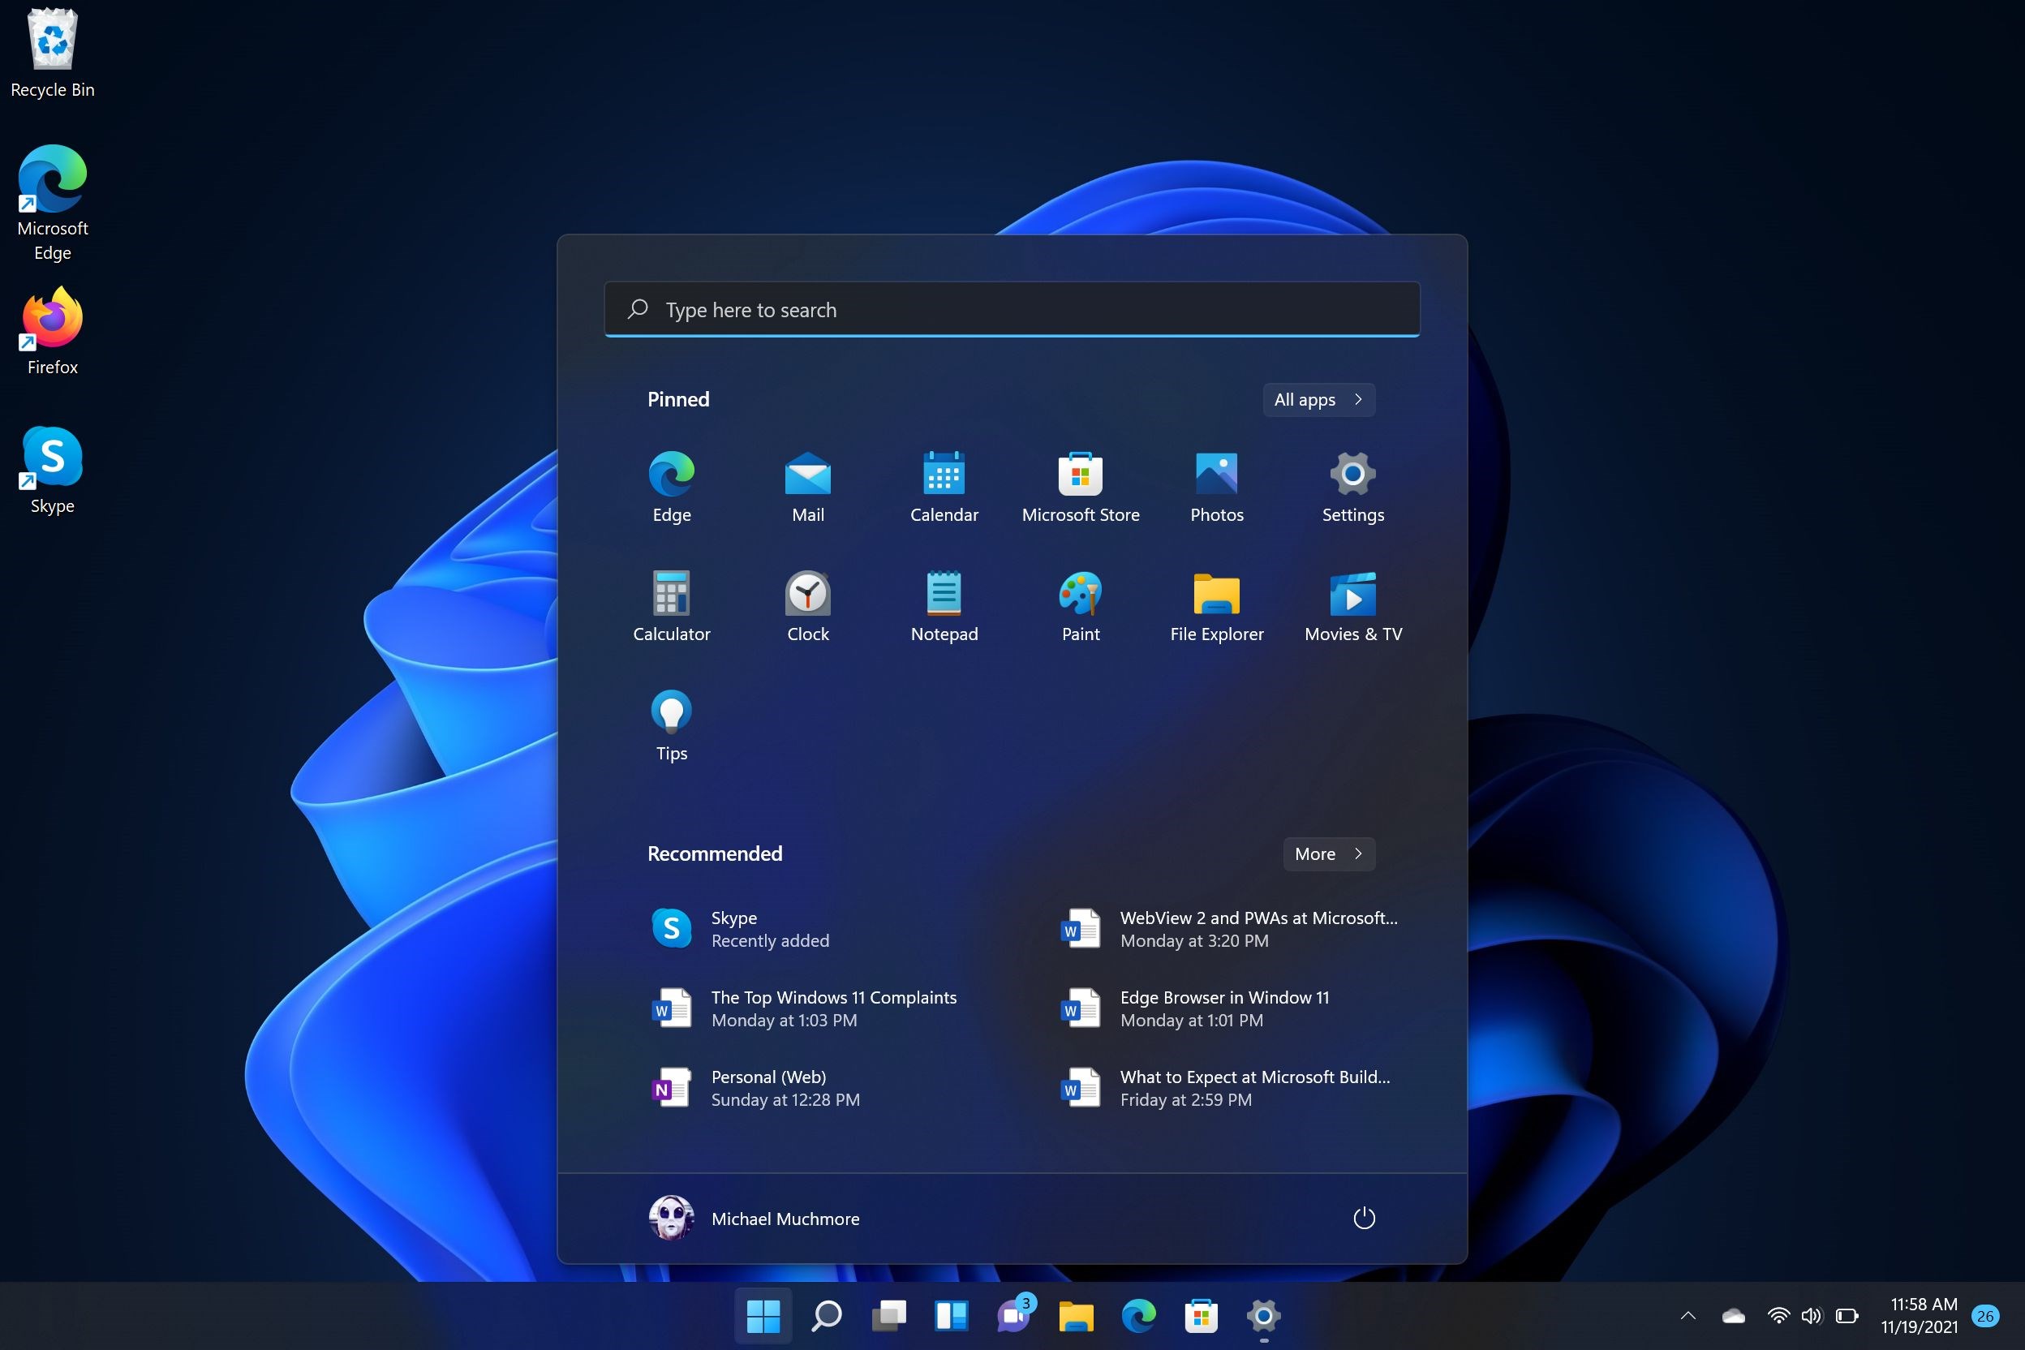Expand All apps list
Viewport: 2025px width, 1350px height.
[x=1318, y=399]
